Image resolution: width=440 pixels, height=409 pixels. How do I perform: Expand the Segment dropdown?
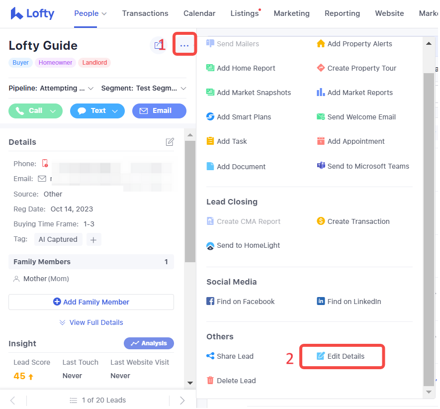click(x=183, y=89)
